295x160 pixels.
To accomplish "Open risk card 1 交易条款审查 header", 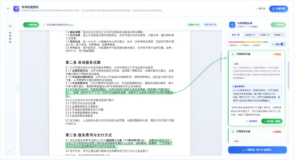I will pos(256,54).
